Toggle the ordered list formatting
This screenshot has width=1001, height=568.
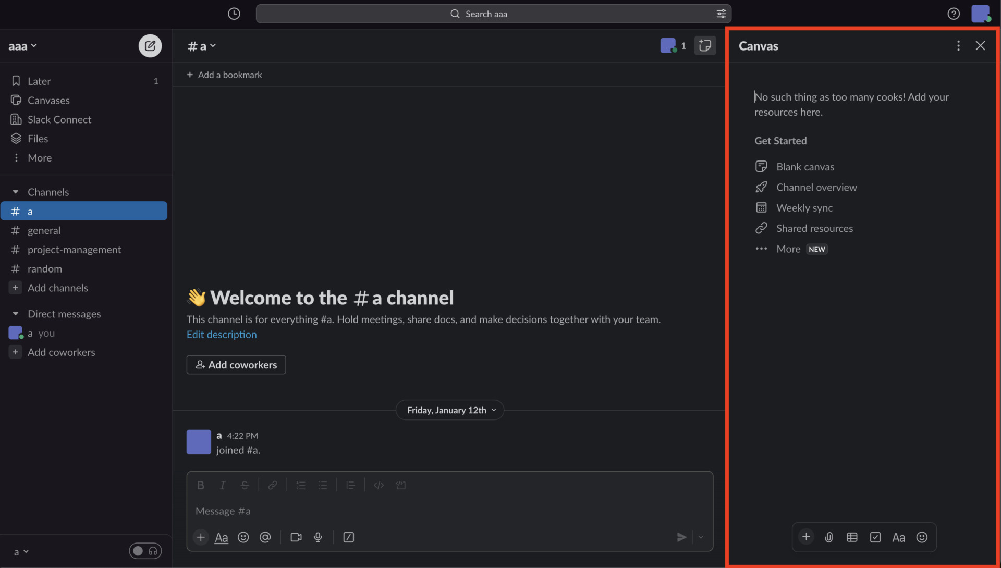coord(301,485)
